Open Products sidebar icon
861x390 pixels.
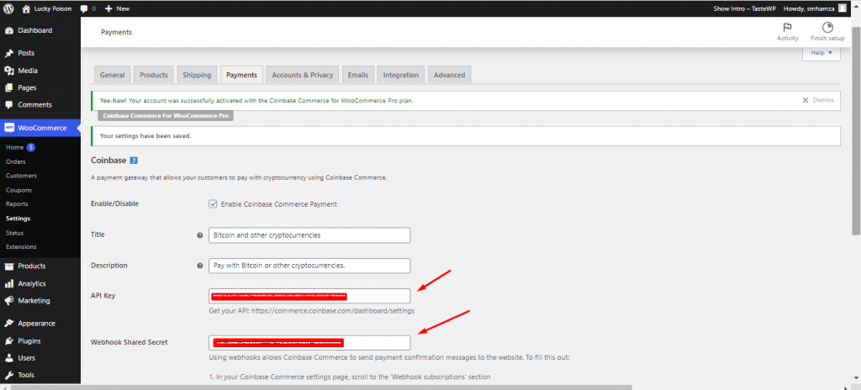pos(8,266)
